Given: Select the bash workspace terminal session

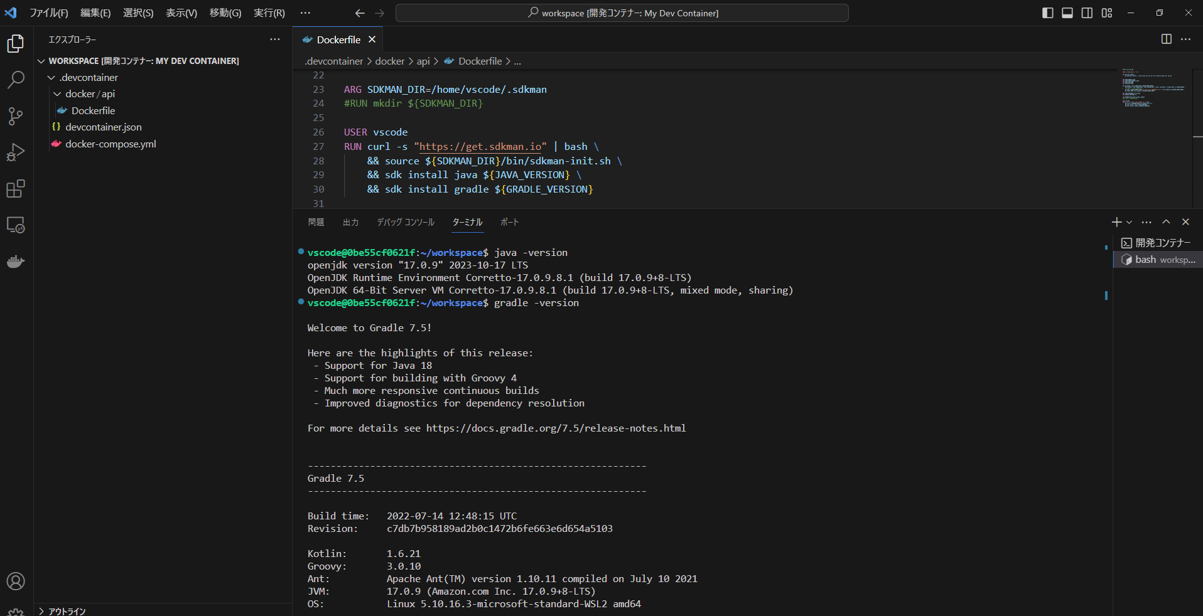Looking at the screenshot, I should (x=1158, y=259).
